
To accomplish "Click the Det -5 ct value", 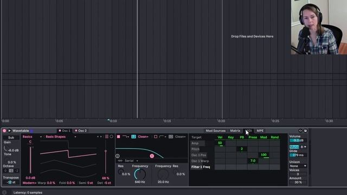I will pyautogui.click(x=107, y=183).
